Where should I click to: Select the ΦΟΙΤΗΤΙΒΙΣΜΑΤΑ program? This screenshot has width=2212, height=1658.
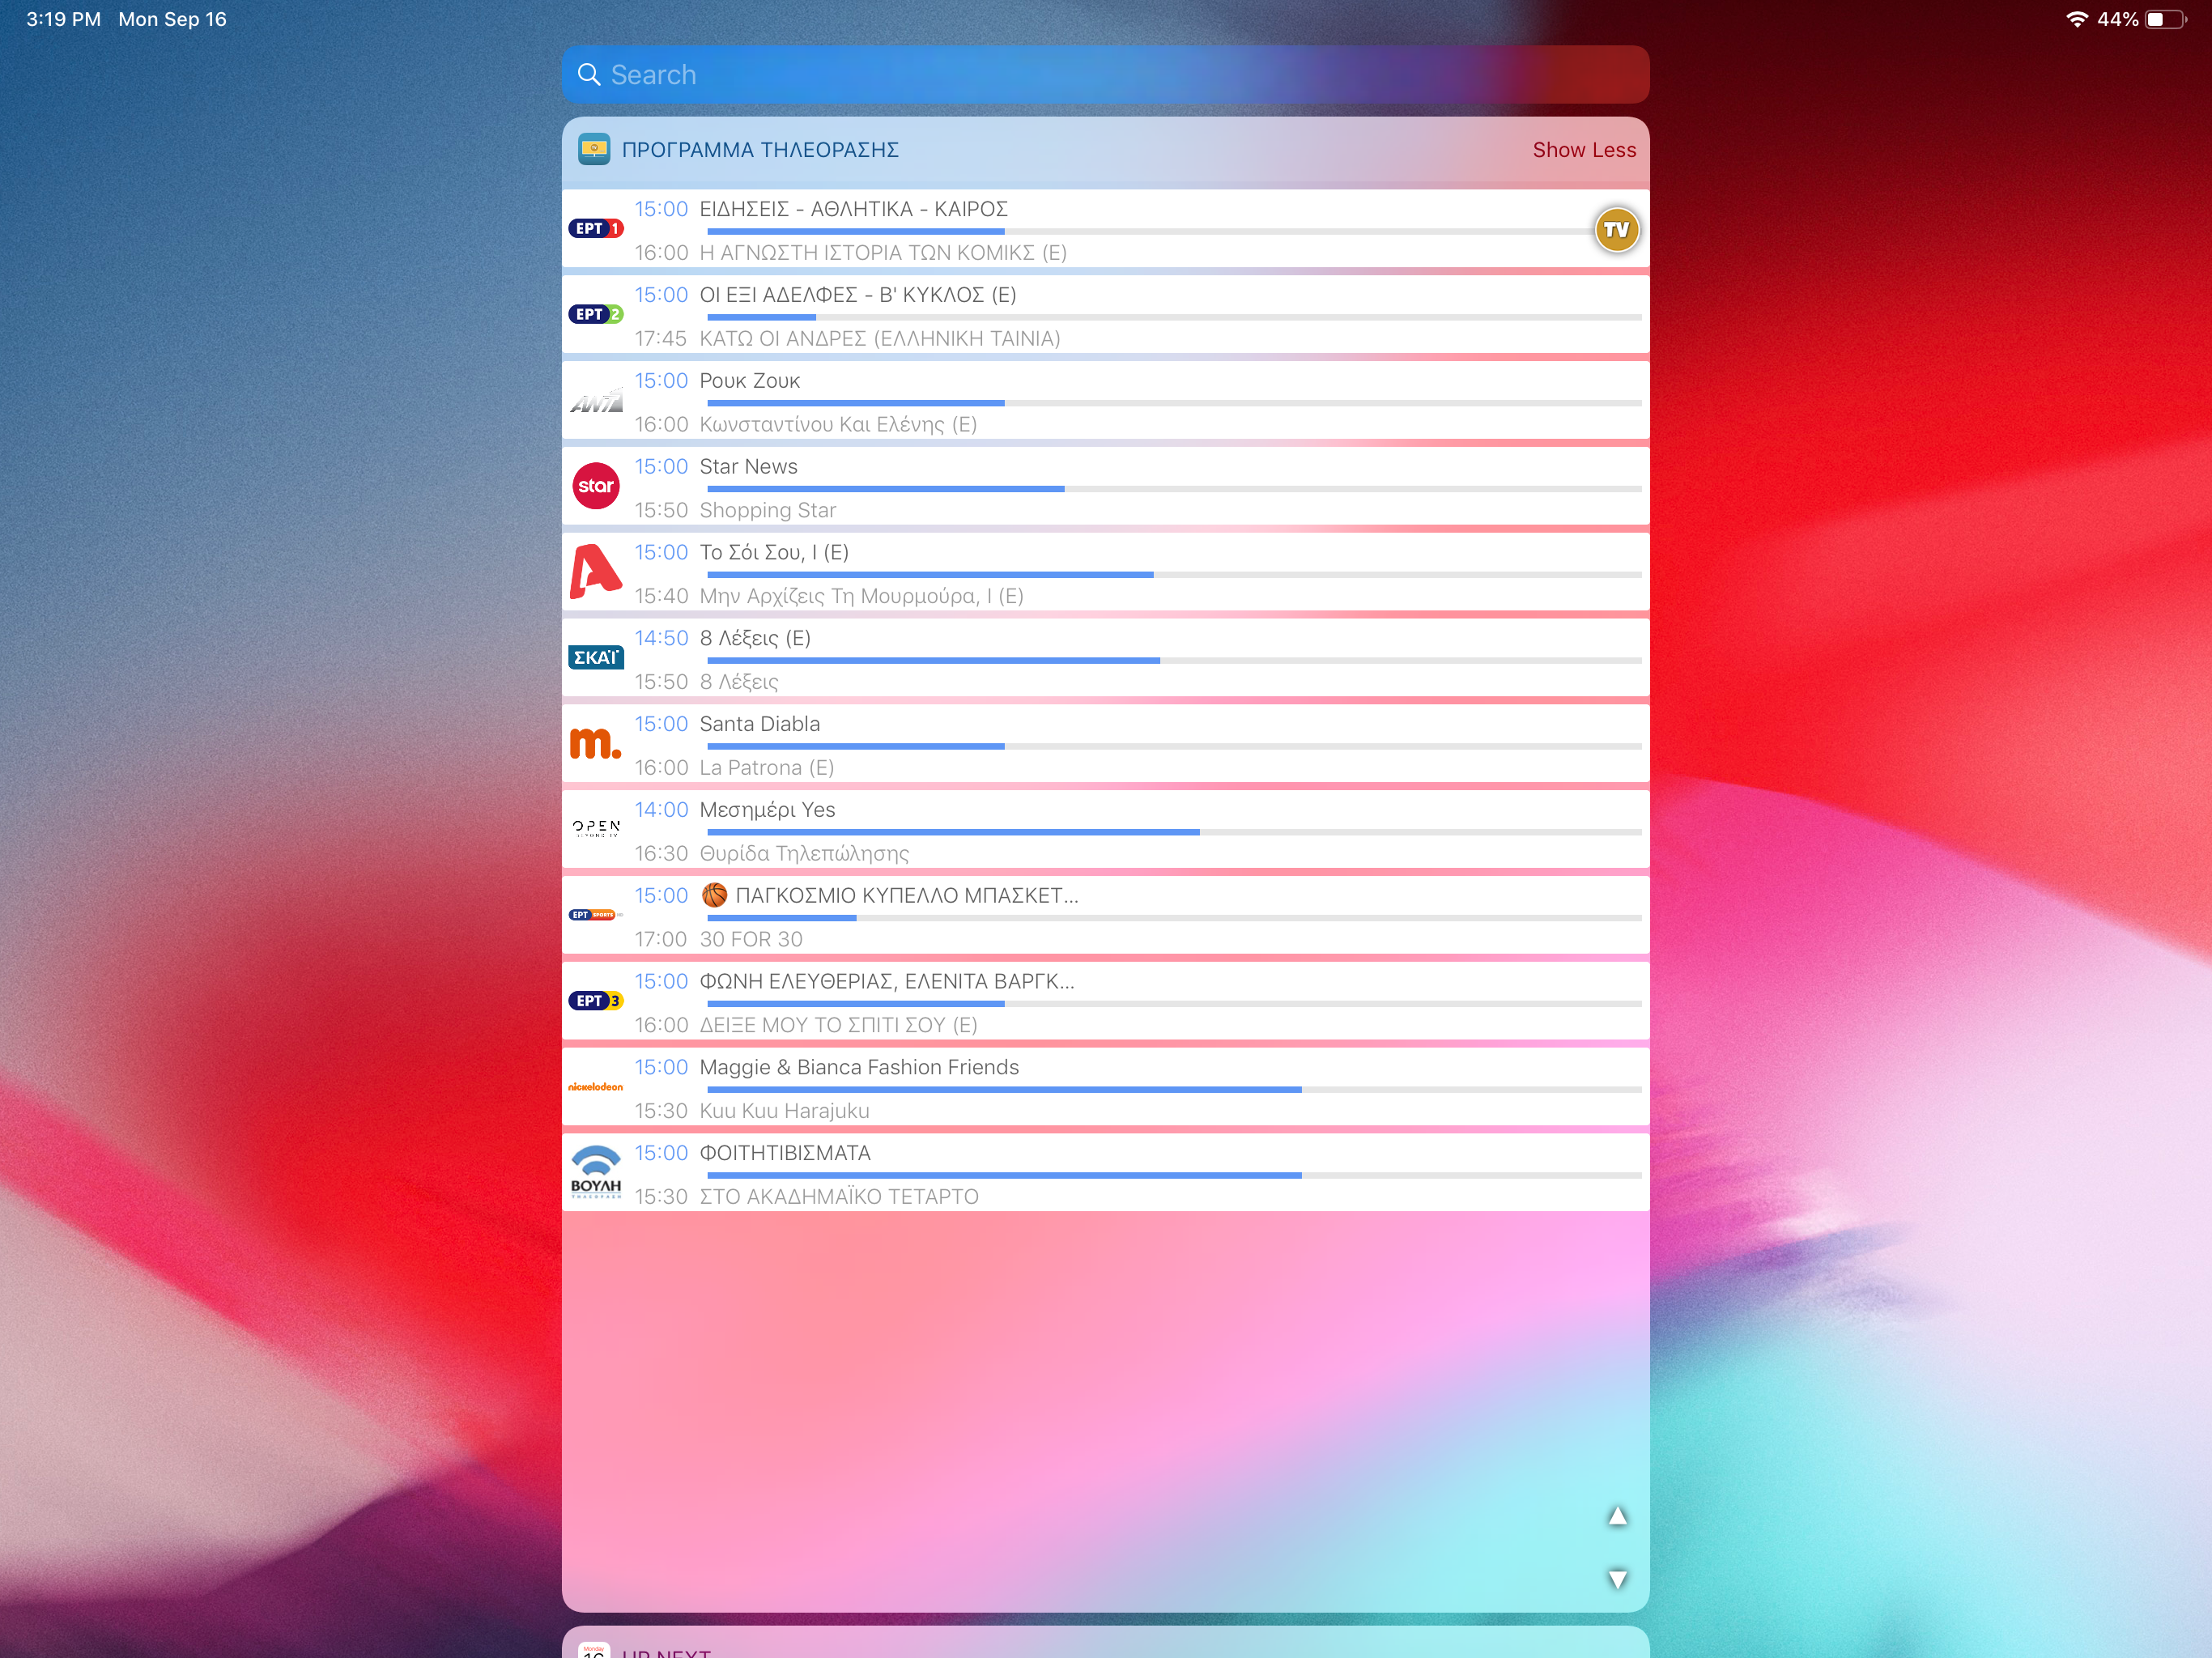point(785,1154)
